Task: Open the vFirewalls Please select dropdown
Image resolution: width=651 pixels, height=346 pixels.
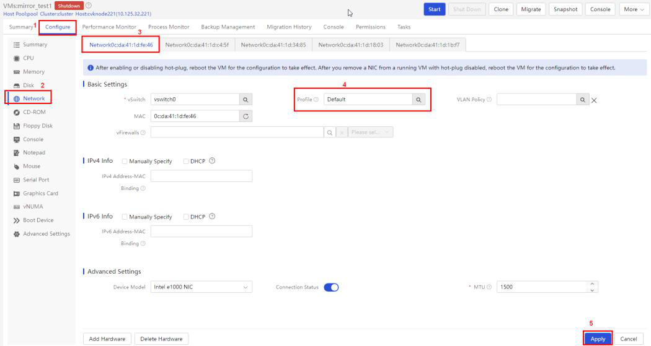Action: pos(370,132)
